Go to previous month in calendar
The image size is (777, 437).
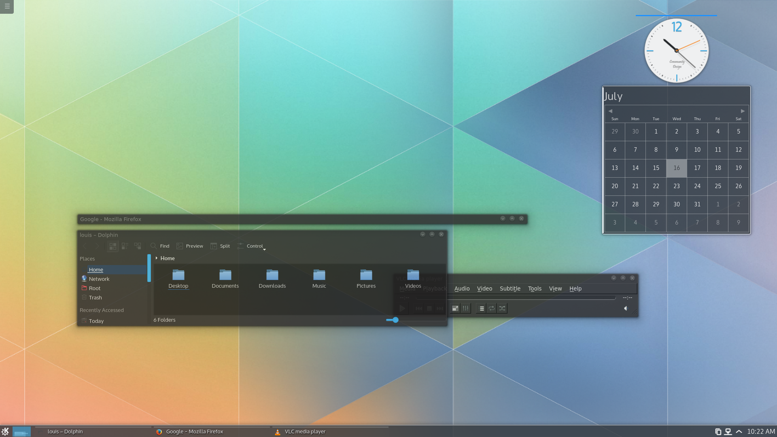610,111
